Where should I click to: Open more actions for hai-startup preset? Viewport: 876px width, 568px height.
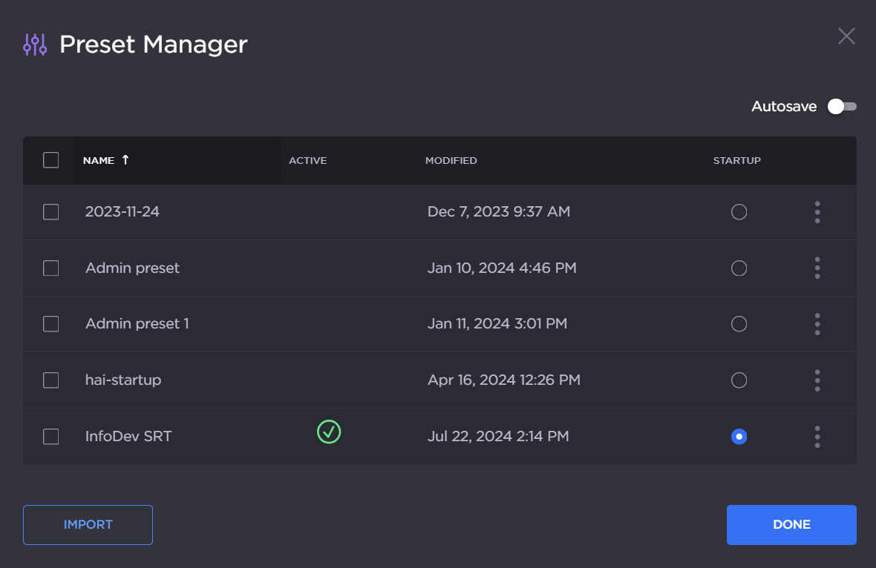[817, 380]
